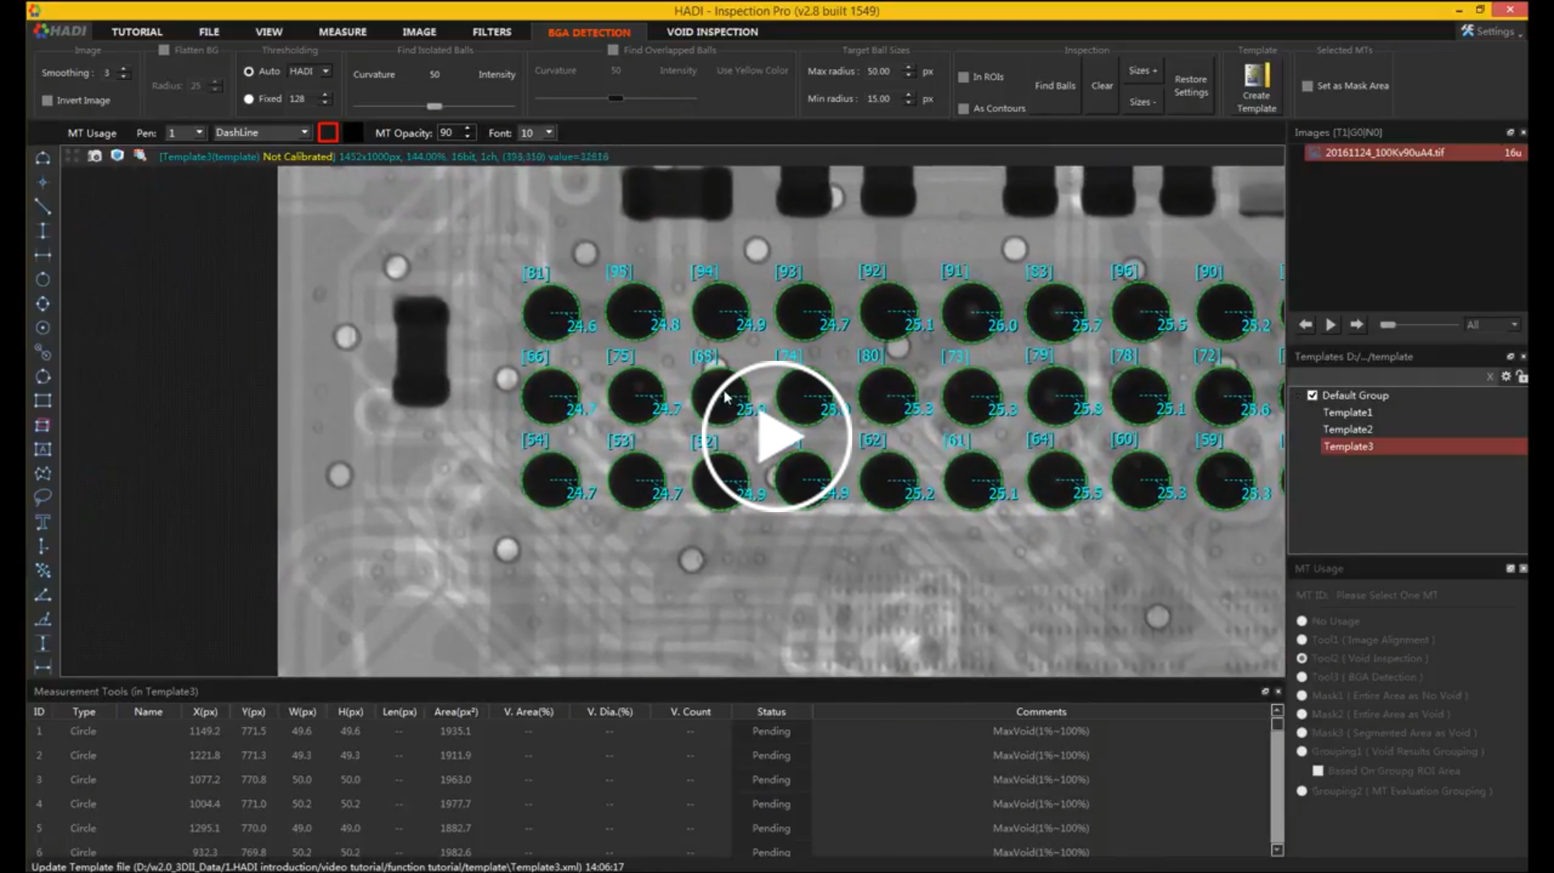The image size is (1554, 873).
Task: Check the In ROIs option
Action: (x=963, y=77)
